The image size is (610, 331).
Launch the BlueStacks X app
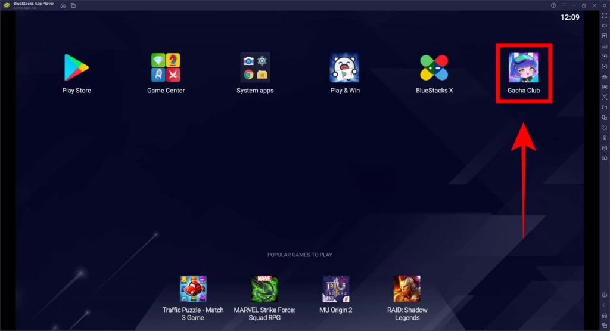pos(434,68)
